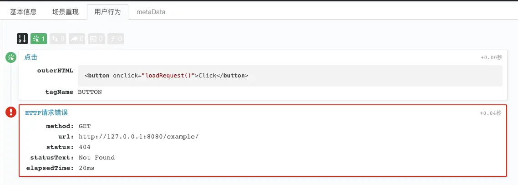Select the 用户行为 tab

(107, 12)
